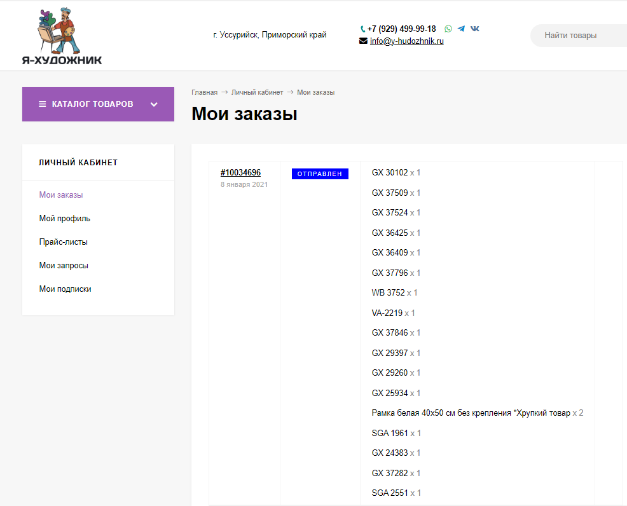Expand the Каталог товаров chevron
Viewport: 627px width, 506px height.
(x=154, y=104)
